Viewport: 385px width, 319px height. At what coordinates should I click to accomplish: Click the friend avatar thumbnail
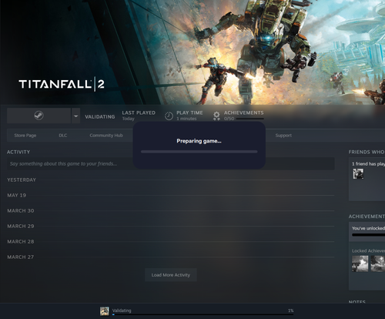[358, 174]
